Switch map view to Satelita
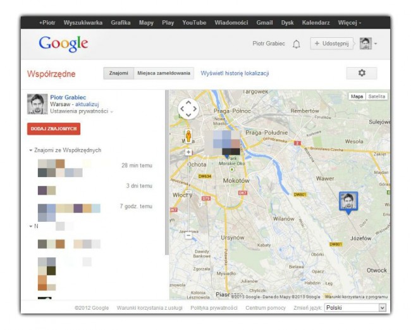411x330 pixels. click(377, 97)
